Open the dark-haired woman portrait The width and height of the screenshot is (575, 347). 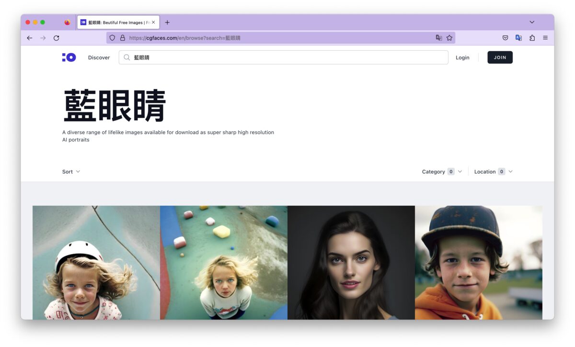click(x=351, y=263)
